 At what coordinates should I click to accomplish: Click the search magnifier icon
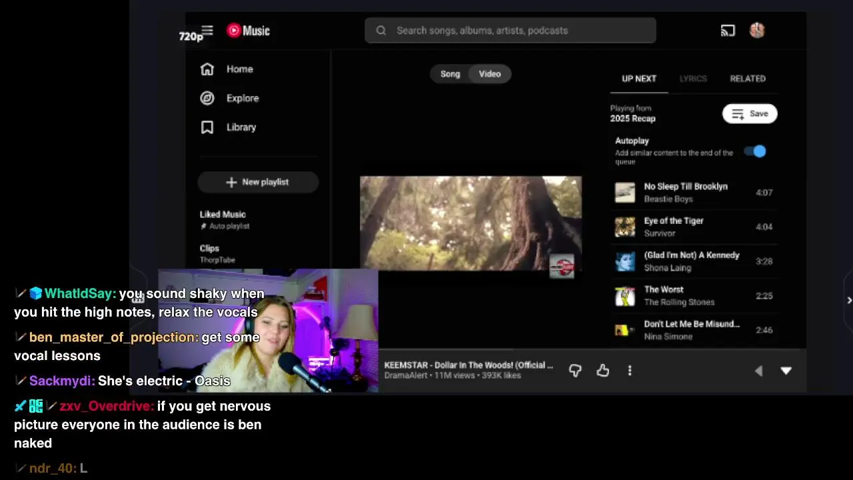pos(381,31)
